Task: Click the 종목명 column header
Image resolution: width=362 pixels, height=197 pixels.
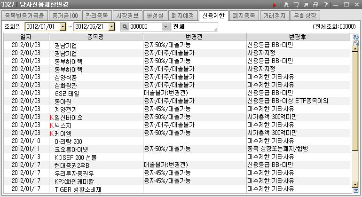Action: coord(96,37)
